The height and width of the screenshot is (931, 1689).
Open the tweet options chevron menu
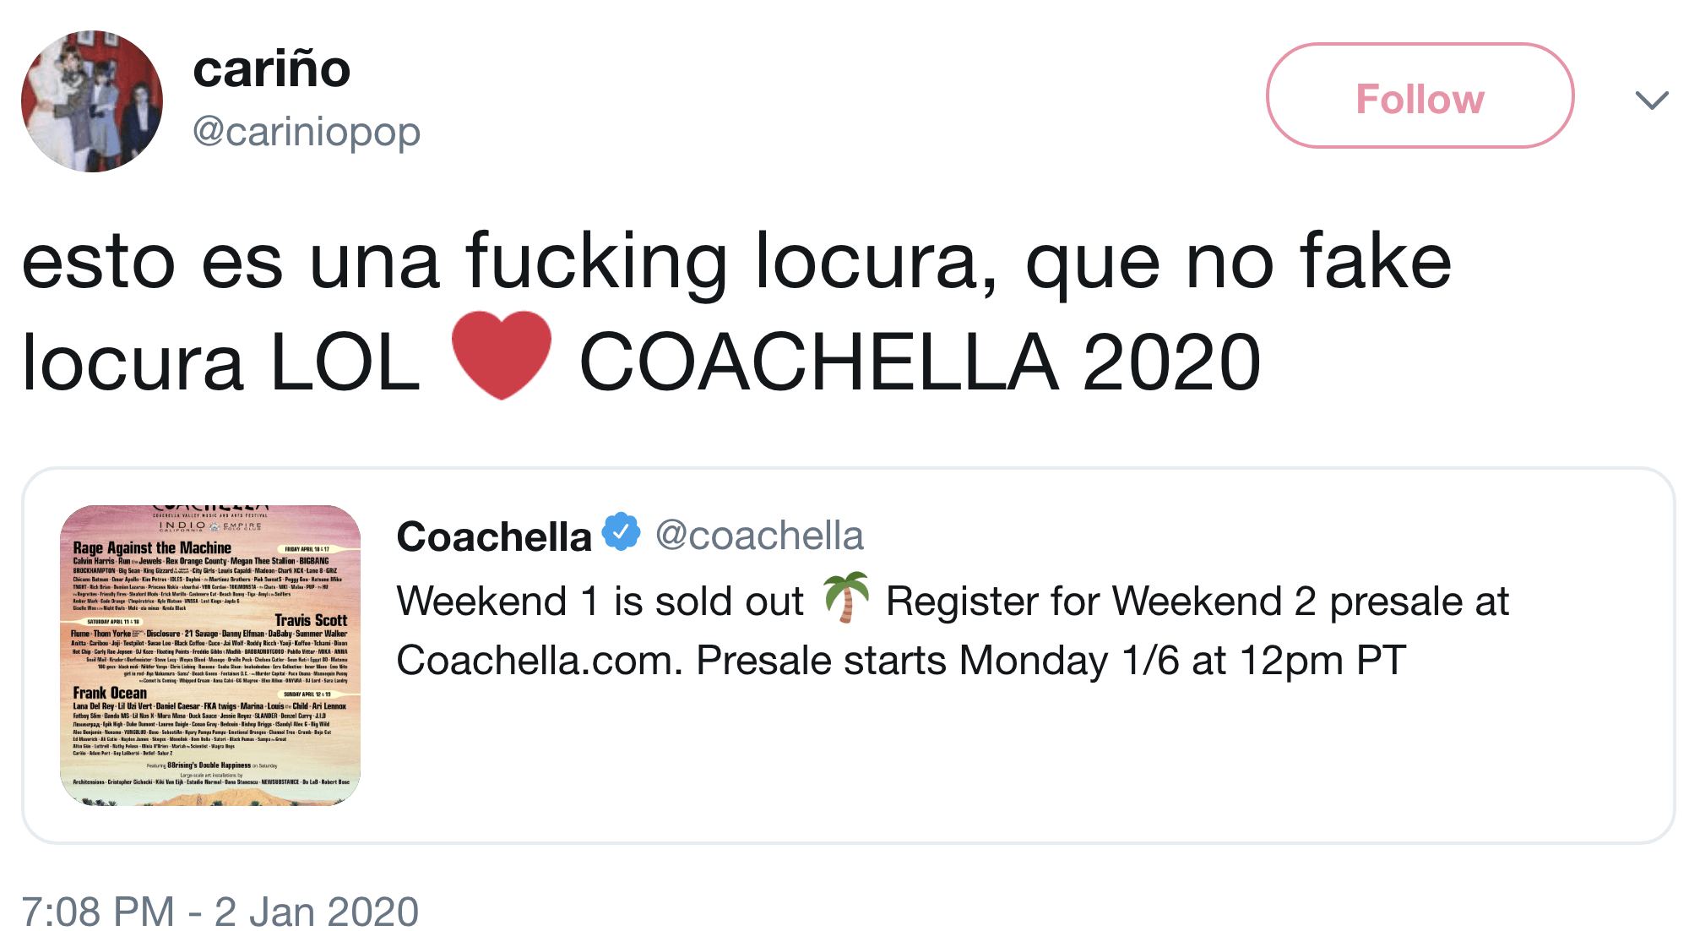tap(1651, 101)
